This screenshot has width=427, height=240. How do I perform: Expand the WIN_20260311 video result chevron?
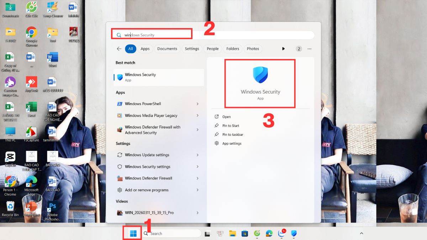(x=197, y=213)
